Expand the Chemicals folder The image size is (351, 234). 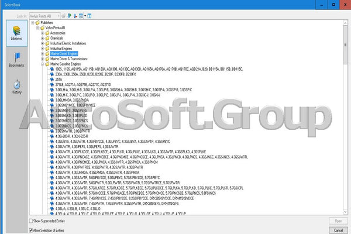point(43,38)
